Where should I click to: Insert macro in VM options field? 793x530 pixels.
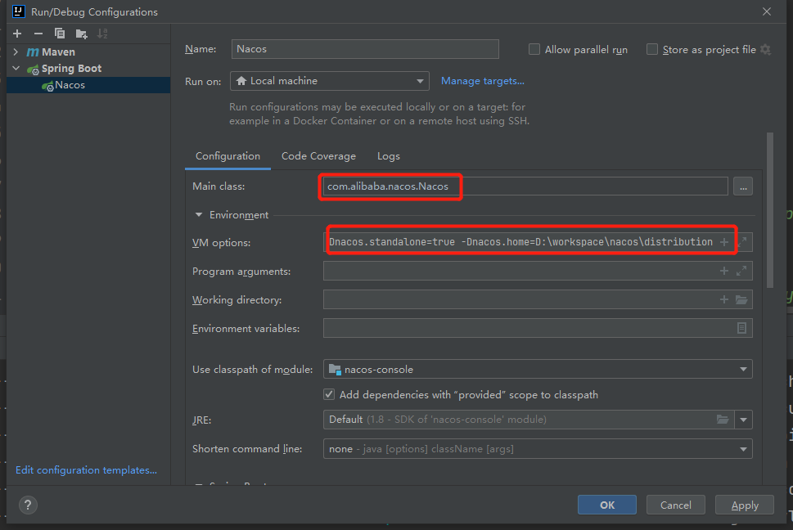point(724,243)
